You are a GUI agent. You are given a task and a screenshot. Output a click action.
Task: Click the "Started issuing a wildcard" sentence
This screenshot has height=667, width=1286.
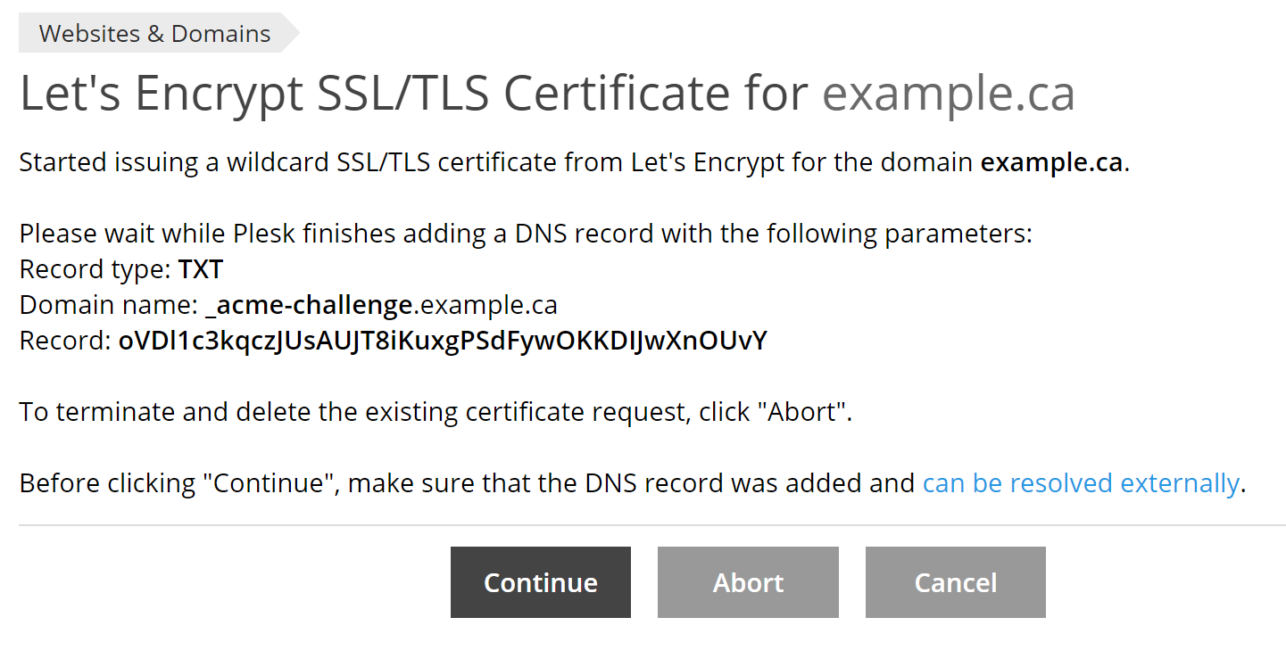click(x=575, y=162)
